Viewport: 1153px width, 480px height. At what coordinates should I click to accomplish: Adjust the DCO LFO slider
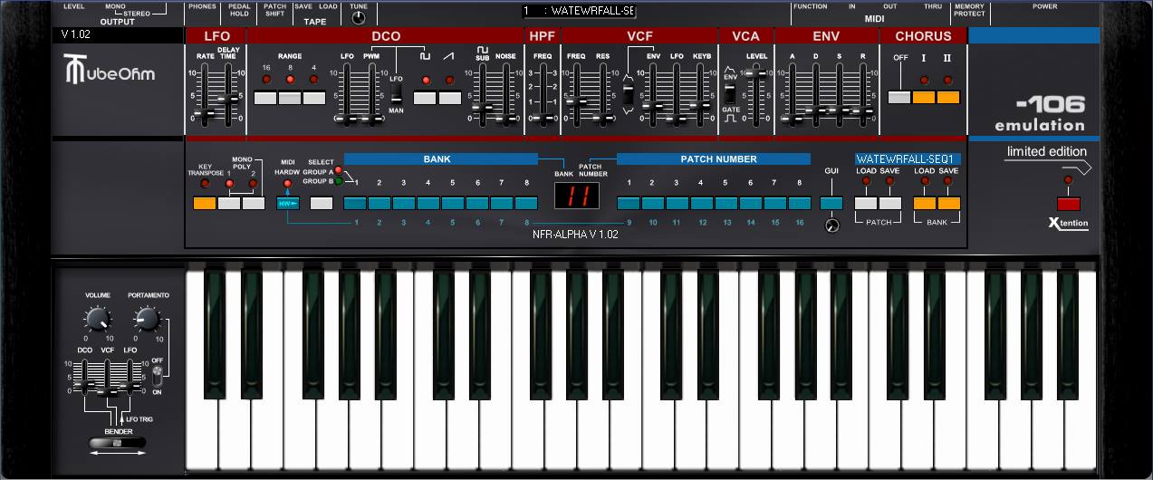coord(348,118)
